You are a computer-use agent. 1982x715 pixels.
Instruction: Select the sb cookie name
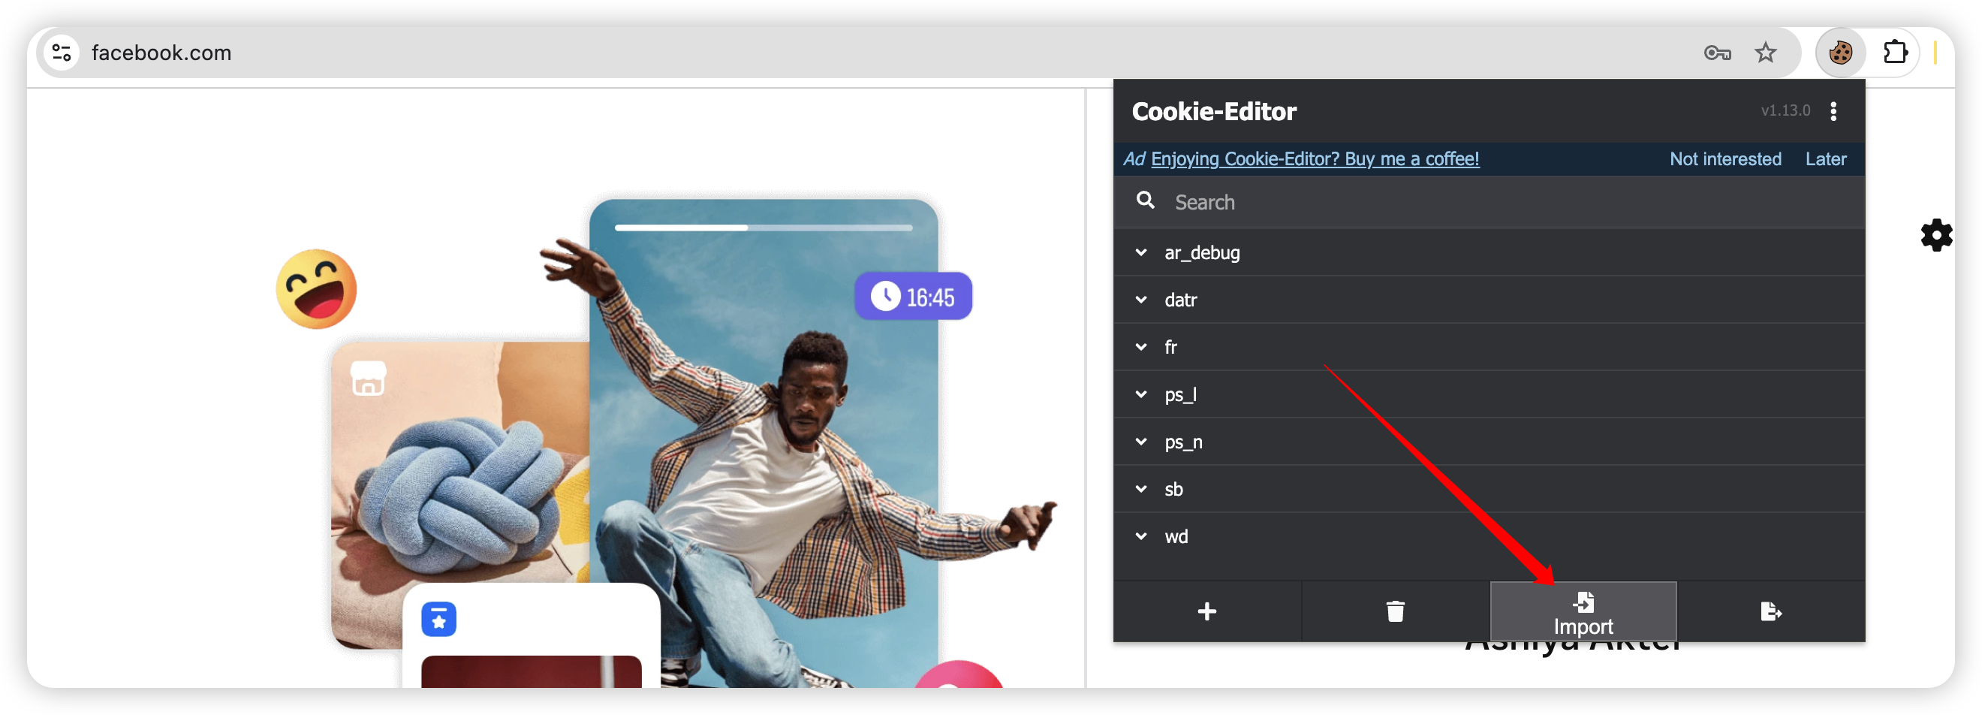pos(1173,489)
